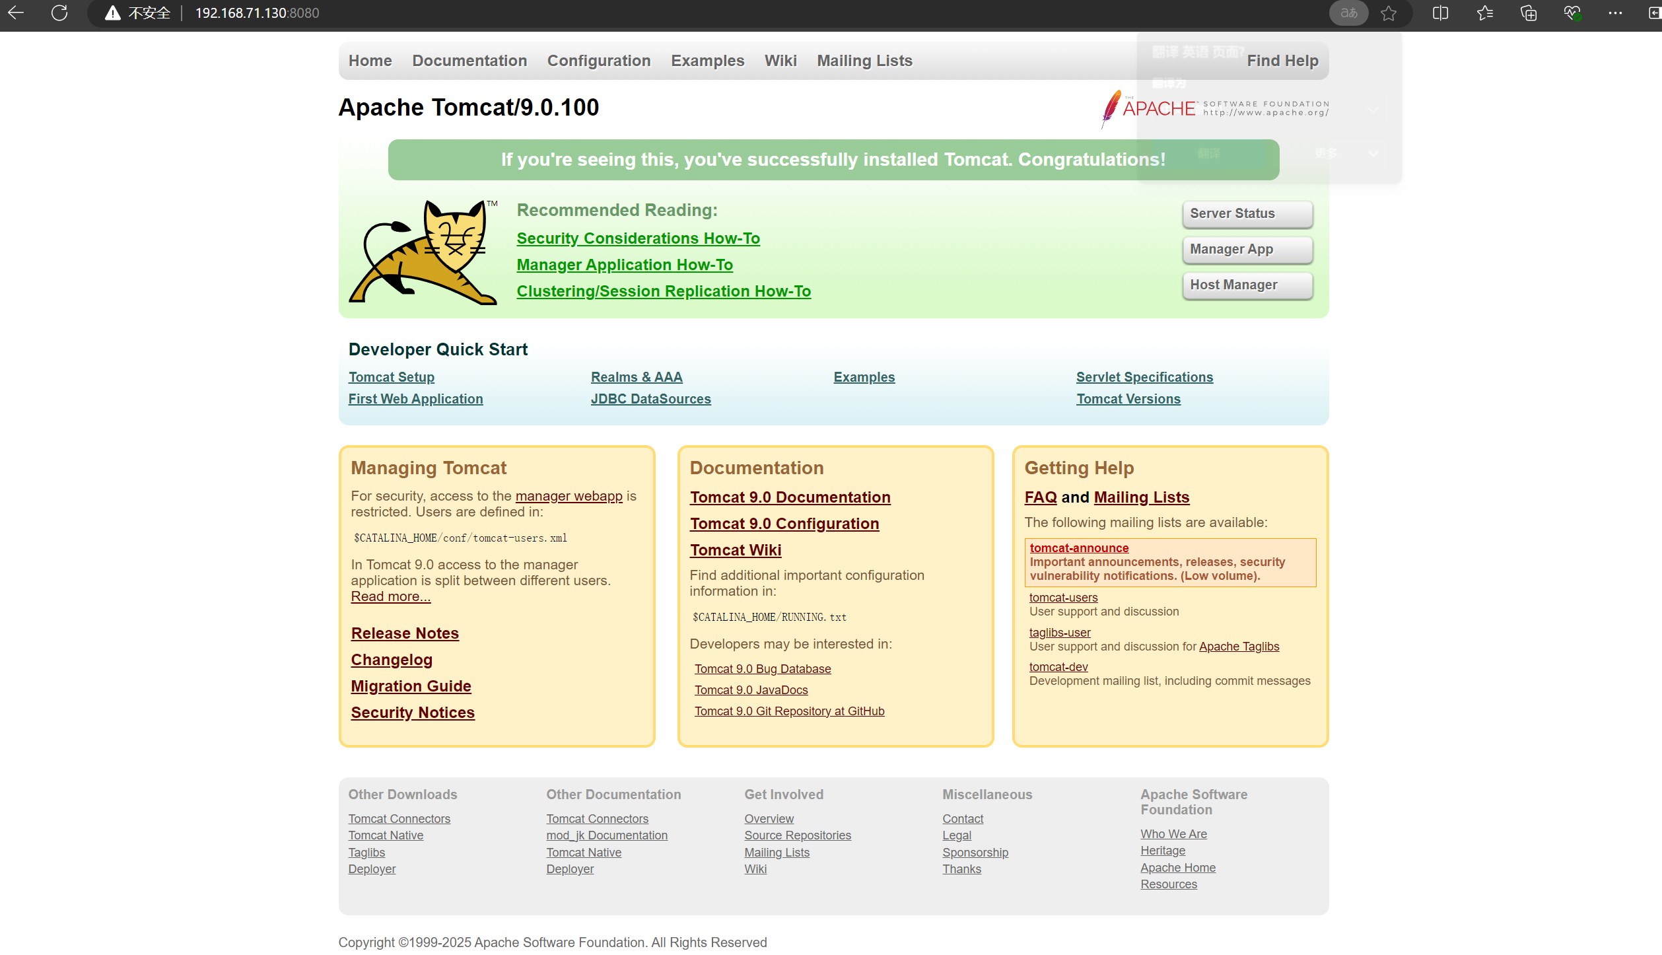Open the Overview link under Get Involved
This screenshot has height=955, width=1662.
769,819
